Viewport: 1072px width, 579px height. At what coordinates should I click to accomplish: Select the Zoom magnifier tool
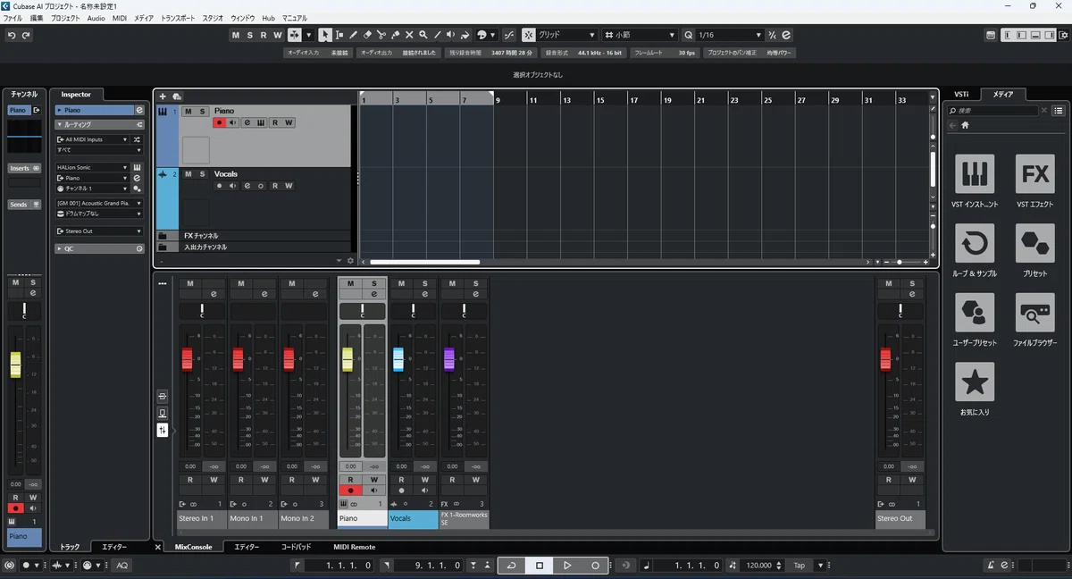[x=423, y=35]
